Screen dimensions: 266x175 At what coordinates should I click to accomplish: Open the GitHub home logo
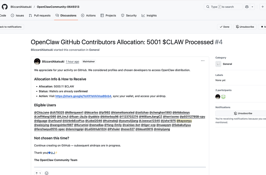pos(5,7)
